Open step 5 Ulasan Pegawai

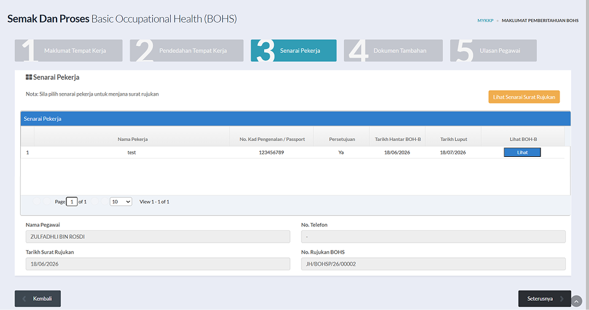(x=493, y=51)
